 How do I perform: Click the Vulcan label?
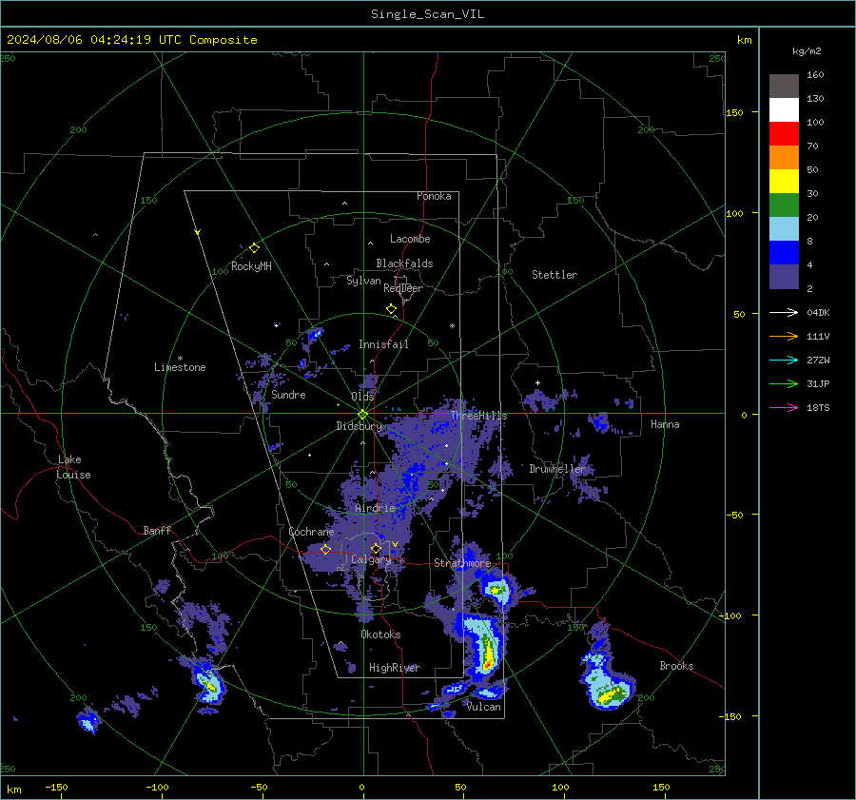[x=484, y=707]
